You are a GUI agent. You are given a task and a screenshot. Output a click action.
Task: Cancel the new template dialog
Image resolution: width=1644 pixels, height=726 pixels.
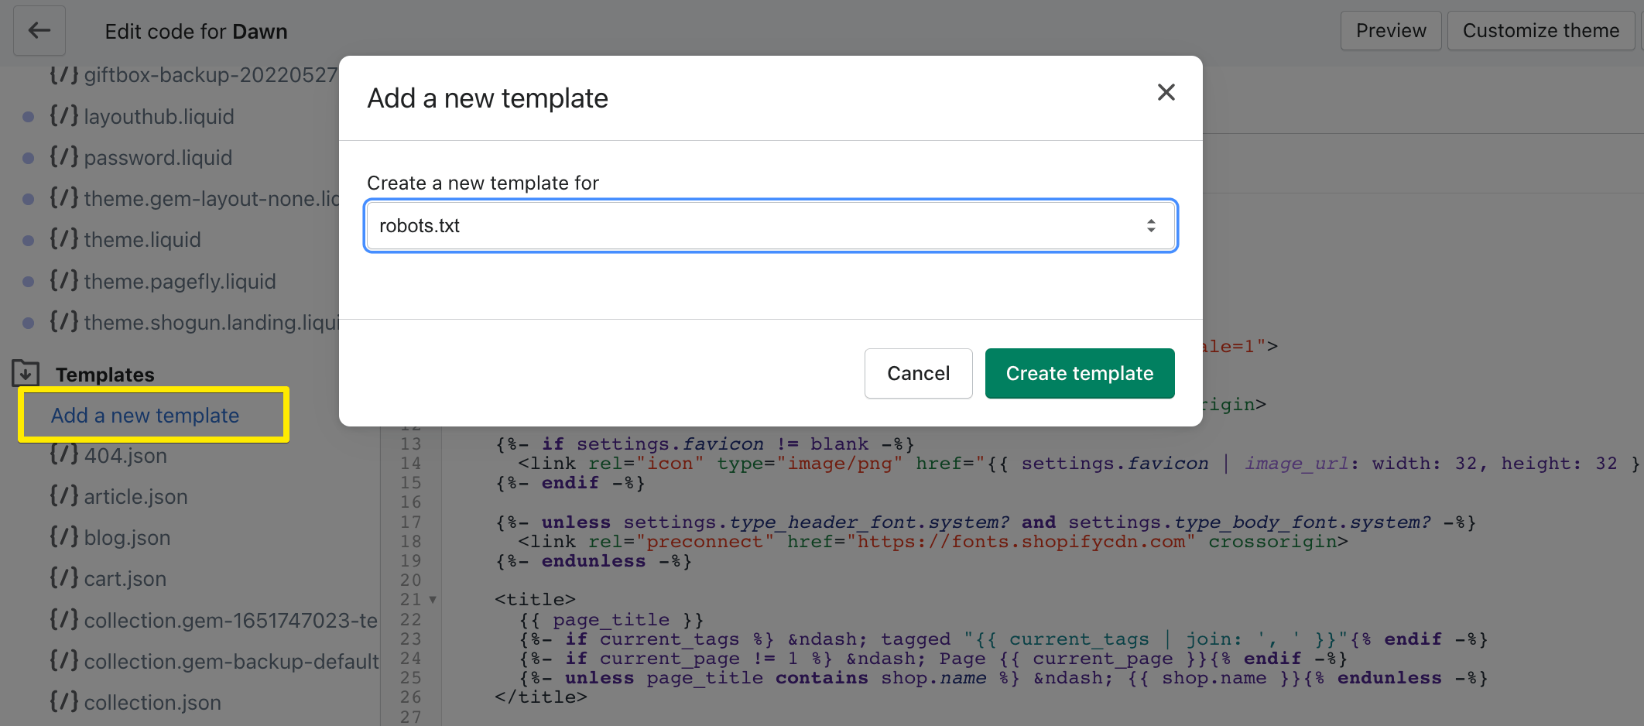click(918, 373)
